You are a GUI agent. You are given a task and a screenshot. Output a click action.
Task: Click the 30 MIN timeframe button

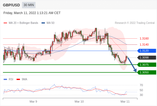29,5
